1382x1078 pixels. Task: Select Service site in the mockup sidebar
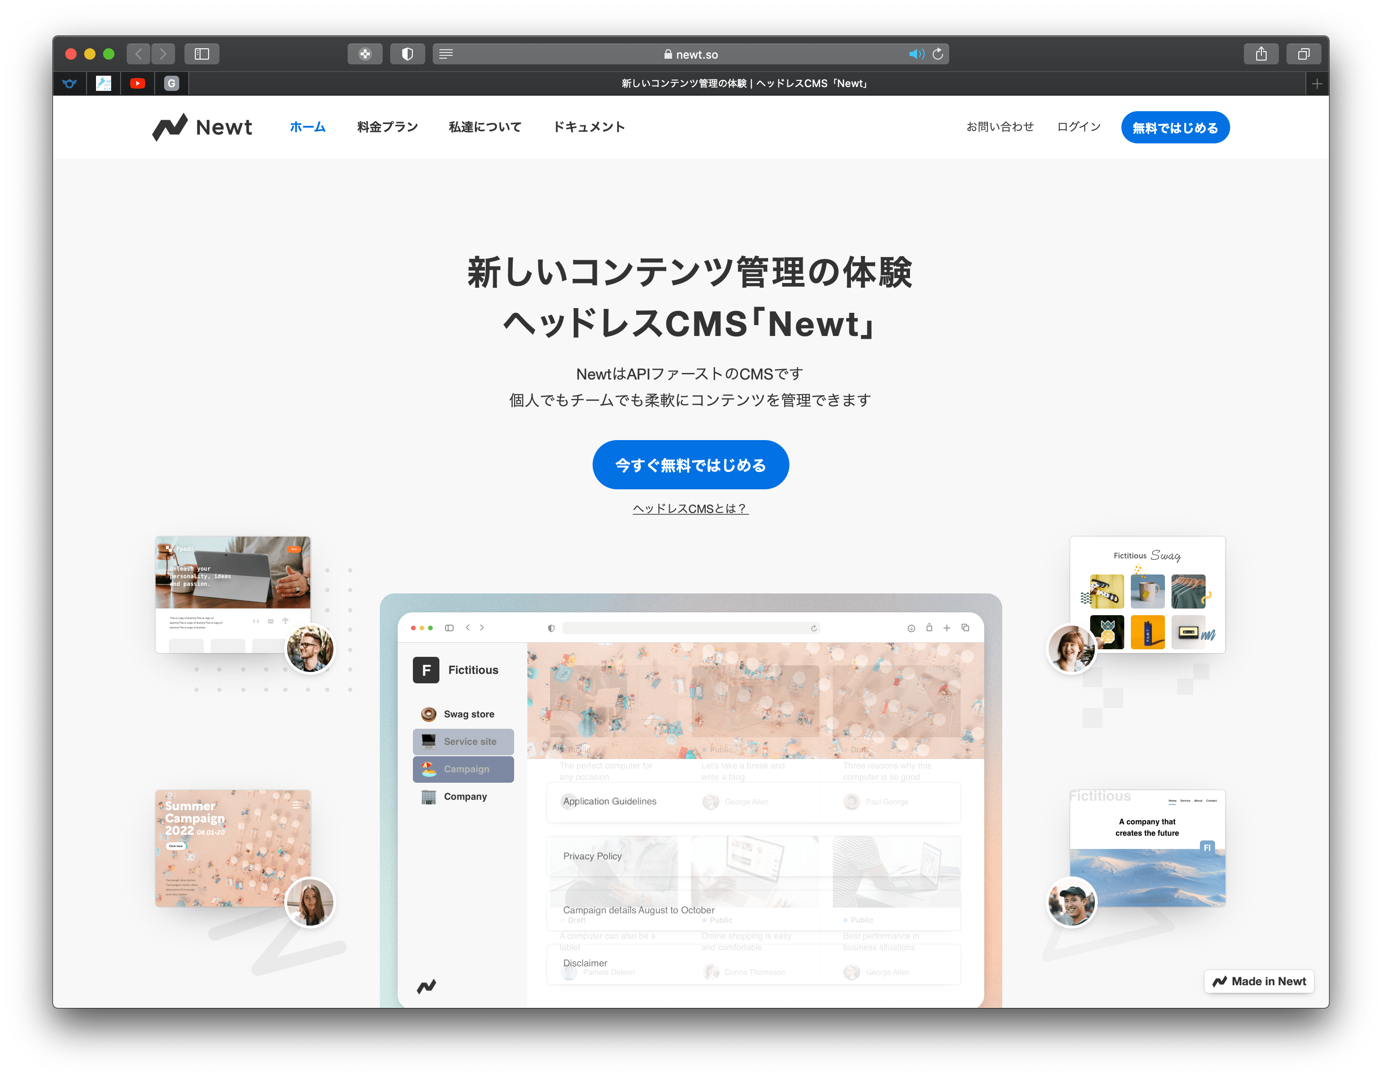463,742
